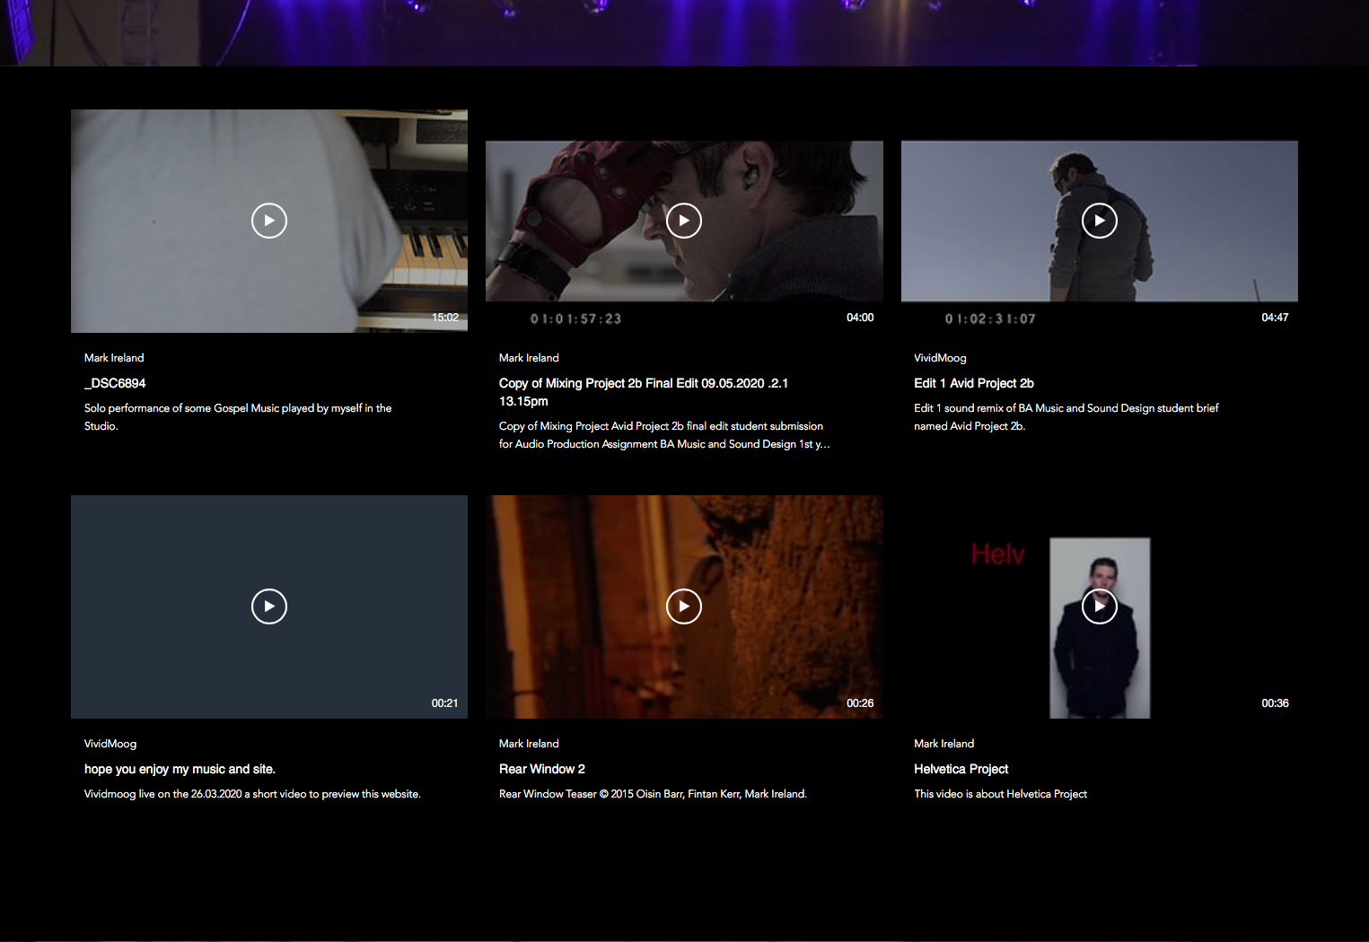Play the Copy of Mixing Project 2b video
Image resolution: width=1369 pixels, height=942 pixels.
pos(684,221)
